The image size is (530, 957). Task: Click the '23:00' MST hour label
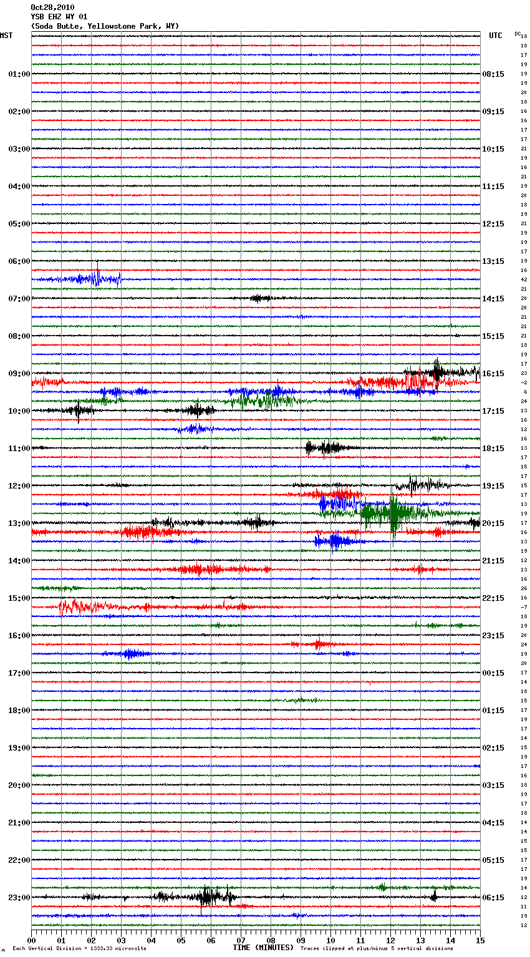tap(19, 898)
